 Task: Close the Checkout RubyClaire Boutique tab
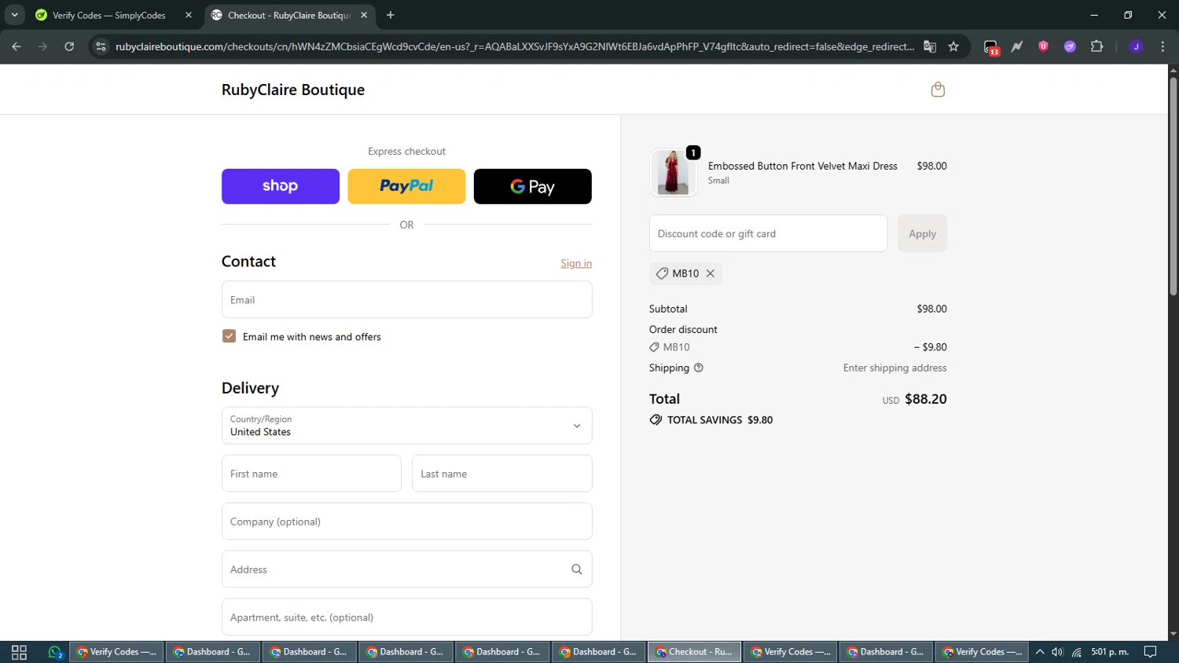pyautogui.click(x=364, y=15)
